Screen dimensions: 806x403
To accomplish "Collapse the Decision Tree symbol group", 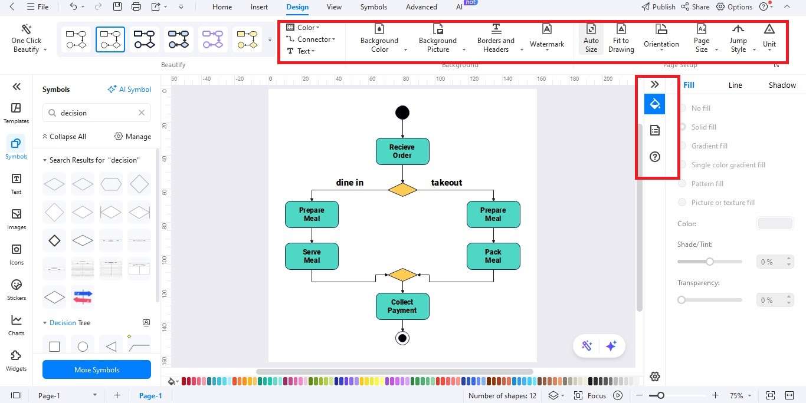I will pos(45,322).
